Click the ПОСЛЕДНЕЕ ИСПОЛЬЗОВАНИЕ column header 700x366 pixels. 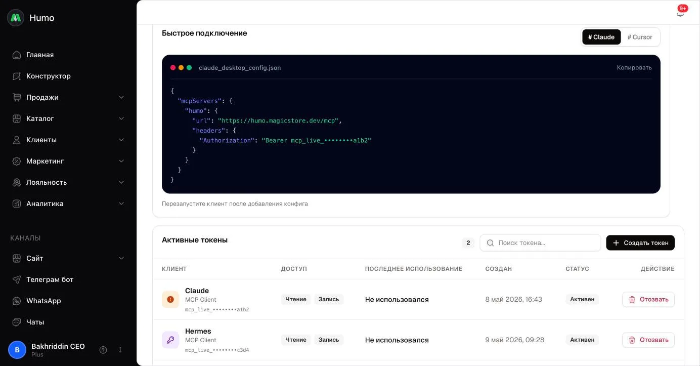(414, 269)
